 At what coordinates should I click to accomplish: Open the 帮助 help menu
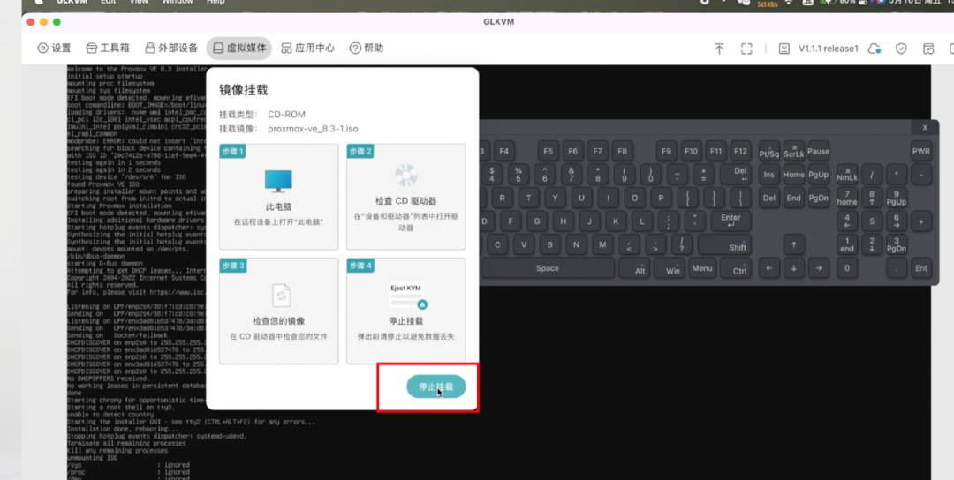pyautogui.click(x=367, y=49)
